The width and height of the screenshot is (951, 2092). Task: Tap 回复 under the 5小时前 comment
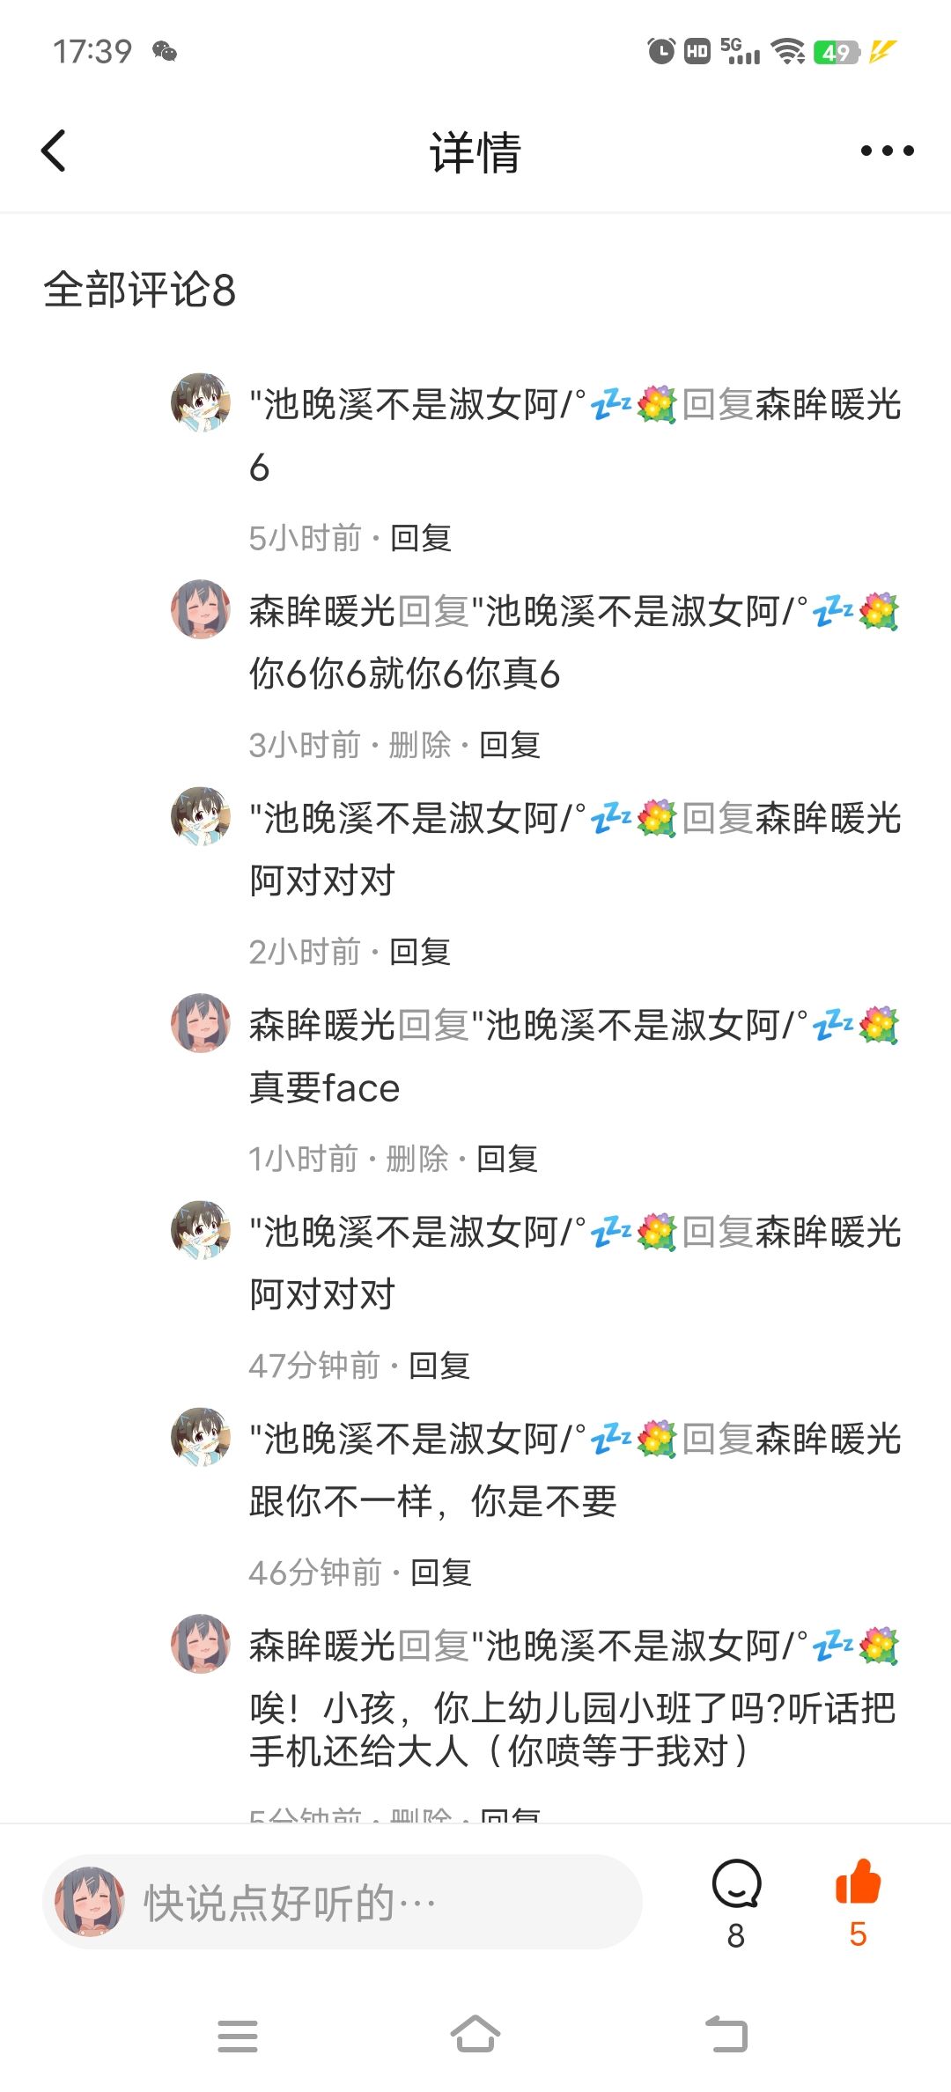[421, 538]
